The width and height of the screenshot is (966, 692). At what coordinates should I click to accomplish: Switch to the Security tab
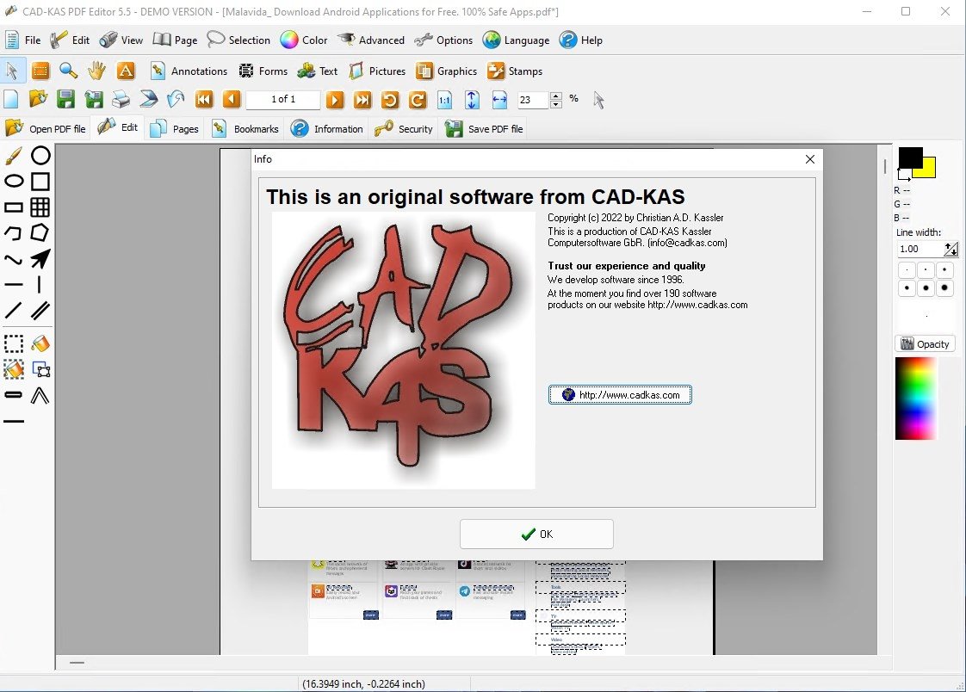[x=404, y=128]
